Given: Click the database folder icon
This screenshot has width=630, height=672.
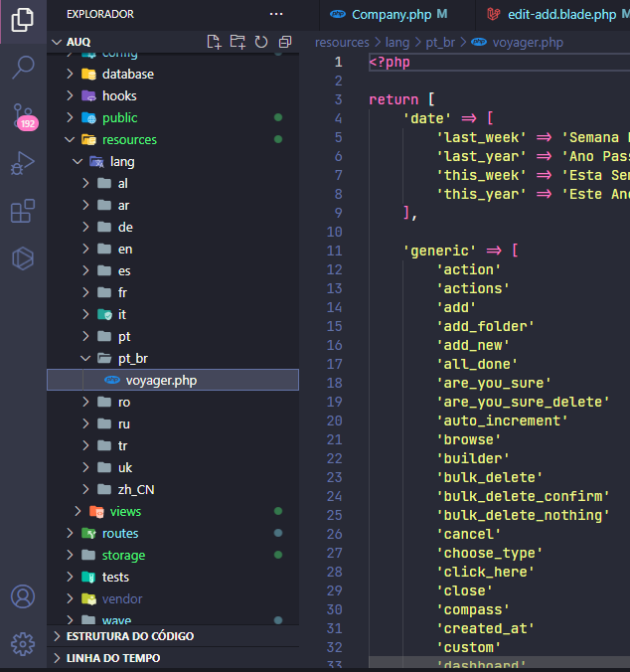Looking at the screenshot, I should [89, 75].
